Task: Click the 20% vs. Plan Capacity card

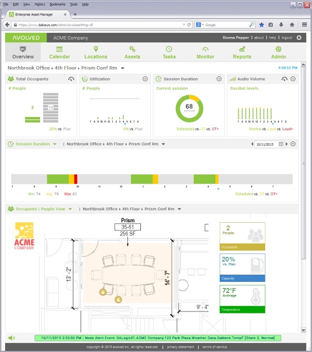Action: tap(242, 267)
